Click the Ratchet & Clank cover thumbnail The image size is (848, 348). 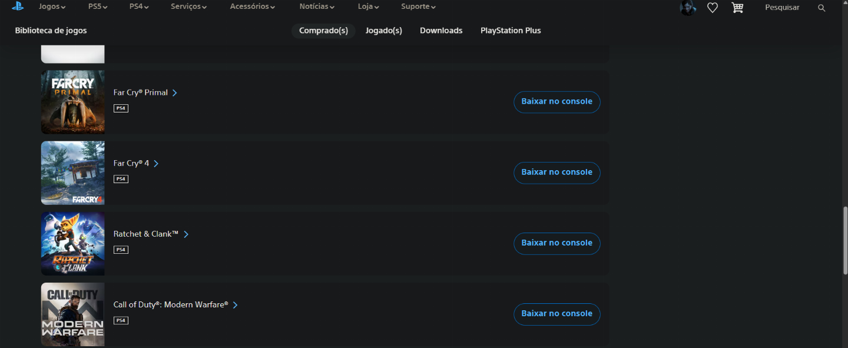[73, 244]
